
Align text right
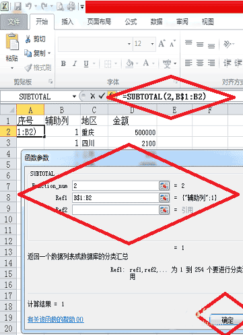(211, 63)
